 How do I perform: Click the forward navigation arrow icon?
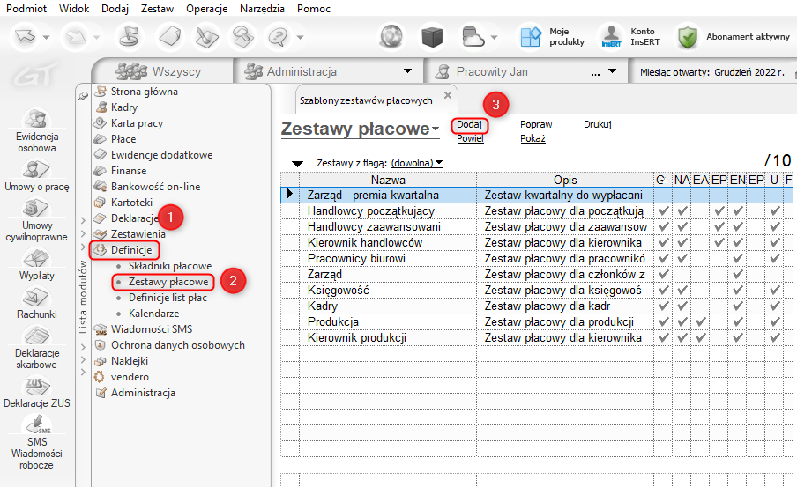point(75,37)
